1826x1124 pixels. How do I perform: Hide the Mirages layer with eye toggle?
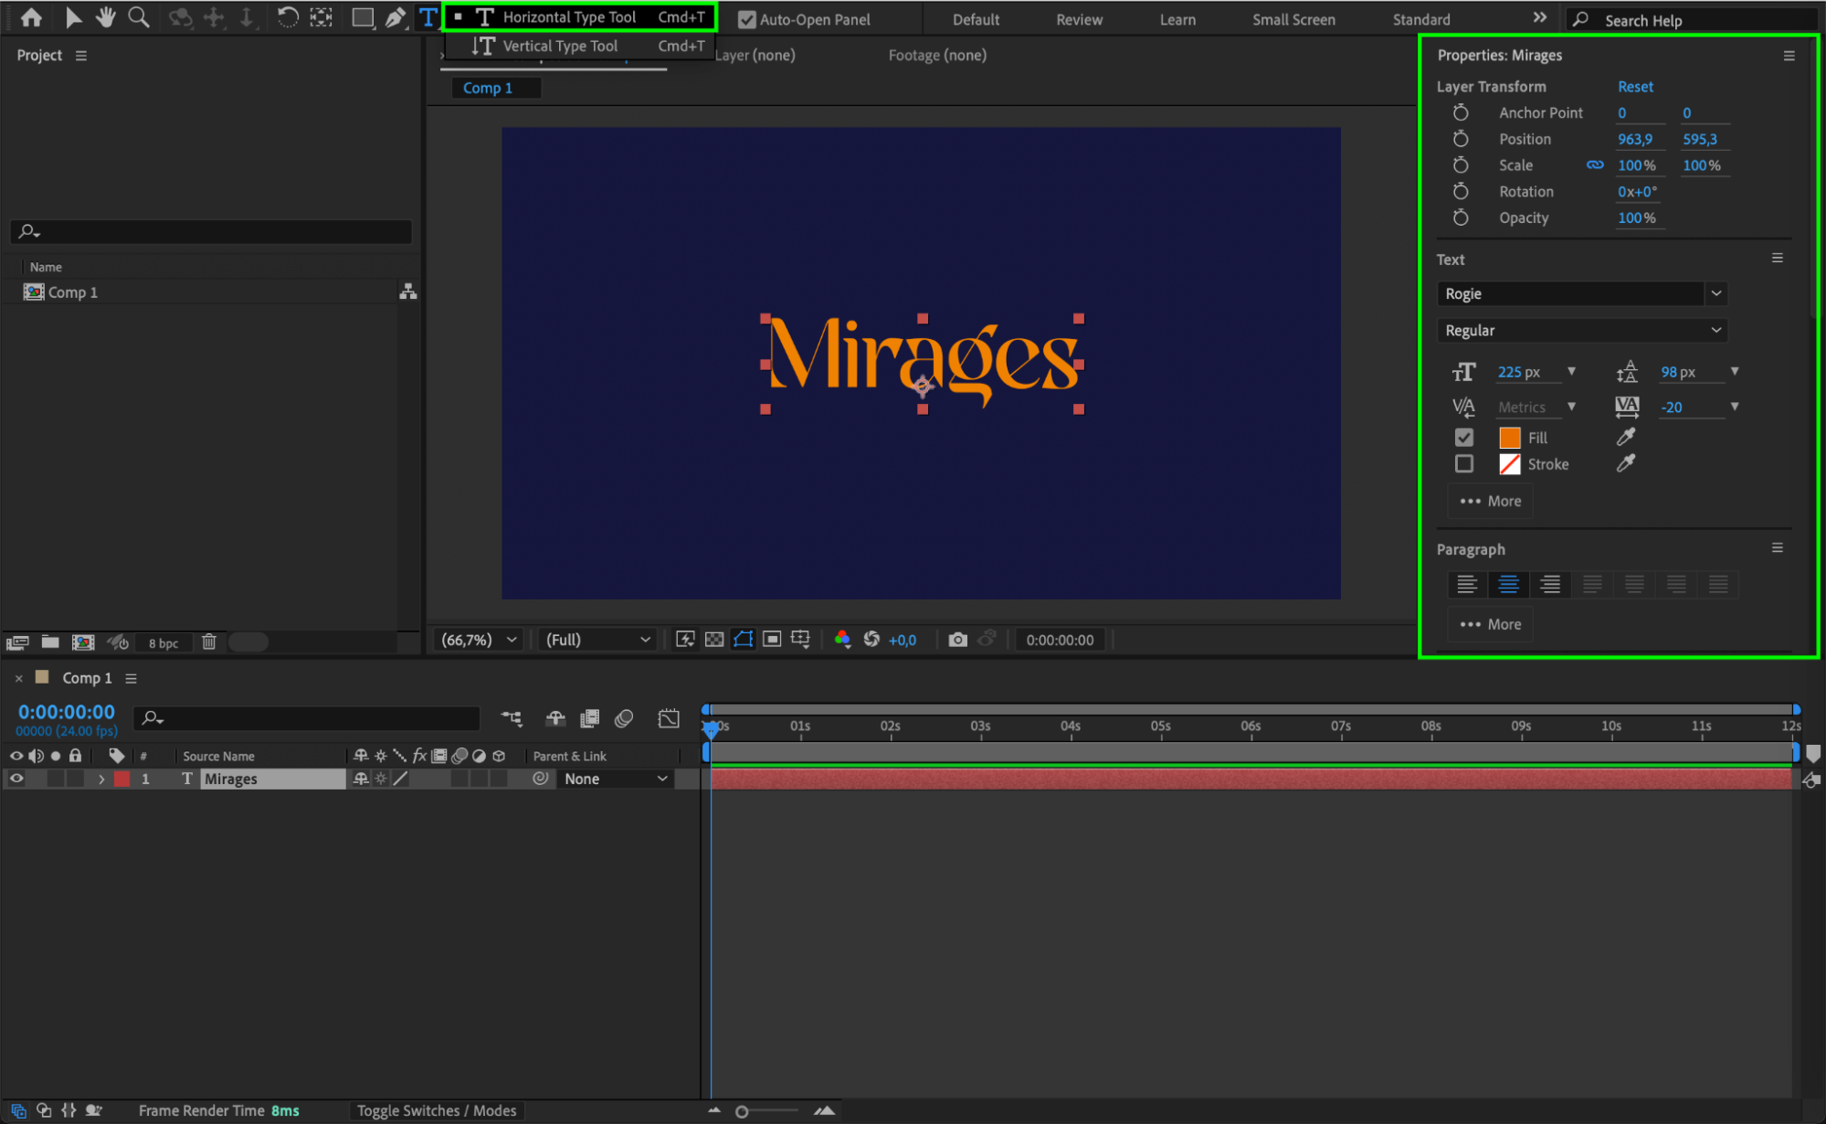[x=16, y=779]
